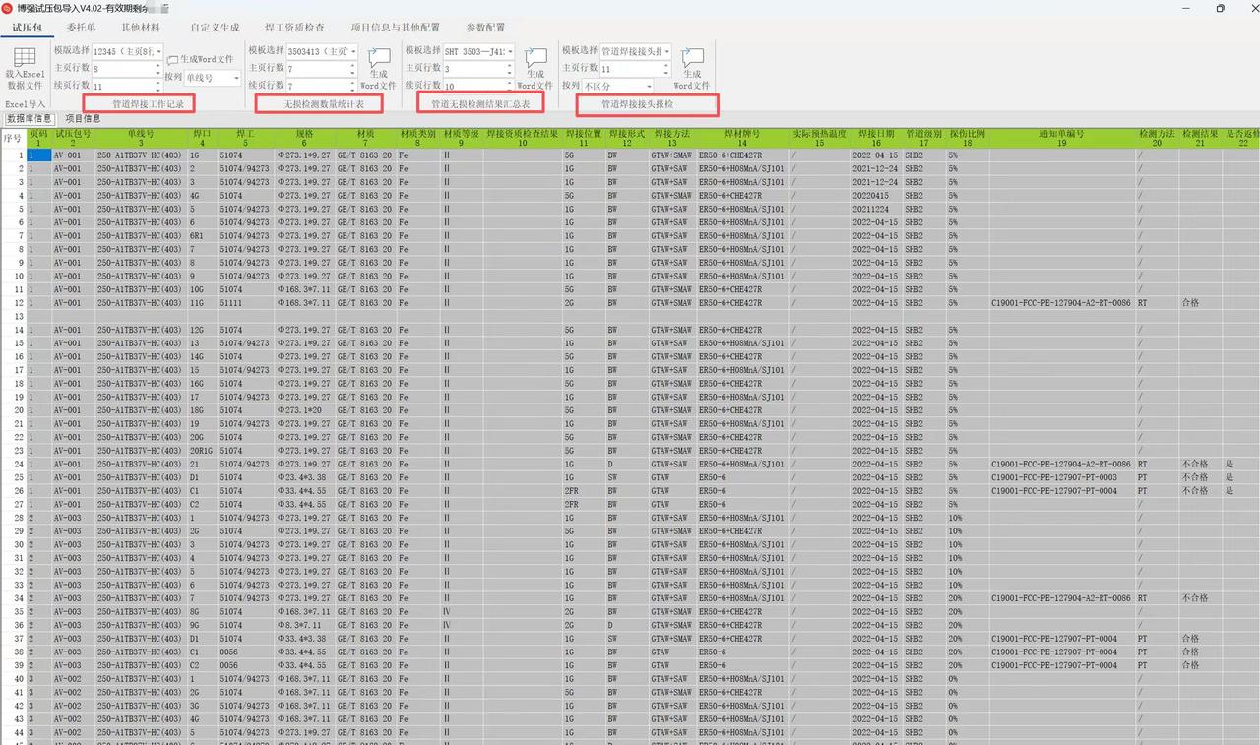
Task: Click 主页行数 field in 管道无损检测结果汇总表 group
Action: (478, 69)
